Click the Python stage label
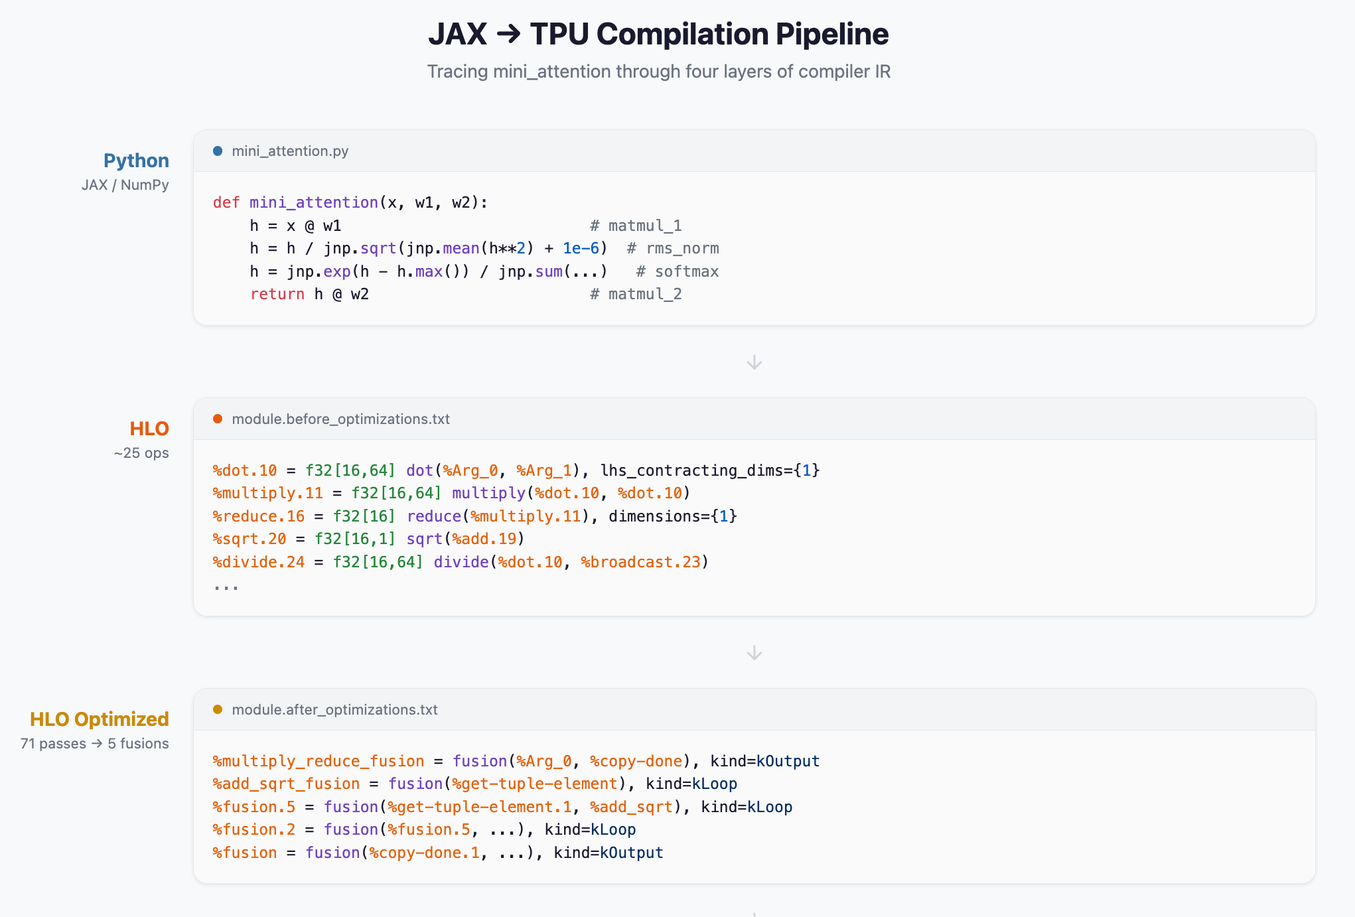The height and width of the screenshot is (917, 1355). pyautogui.click(x=136, y=161)
